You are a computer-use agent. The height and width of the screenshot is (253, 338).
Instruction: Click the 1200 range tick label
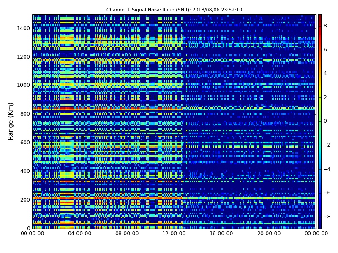(24, 57)
